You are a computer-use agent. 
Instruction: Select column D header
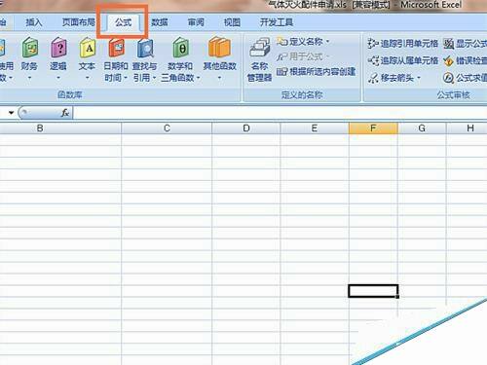coord(246,128)
